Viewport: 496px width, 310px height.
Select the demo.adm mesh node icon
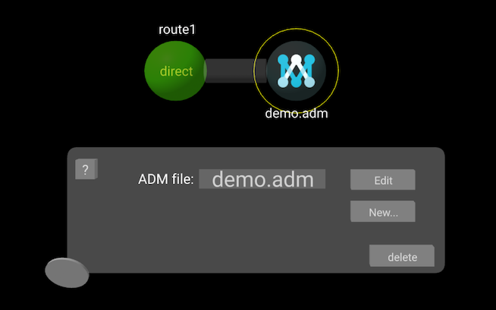pyautogui.click(x=296, y=70)
